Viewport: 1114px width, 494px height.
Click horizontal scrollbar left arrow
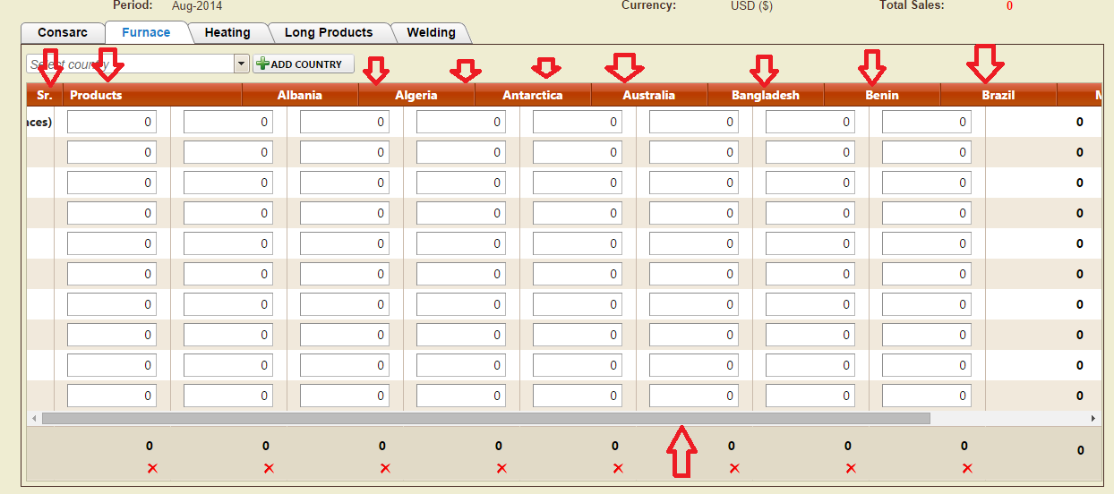(34, 419)
